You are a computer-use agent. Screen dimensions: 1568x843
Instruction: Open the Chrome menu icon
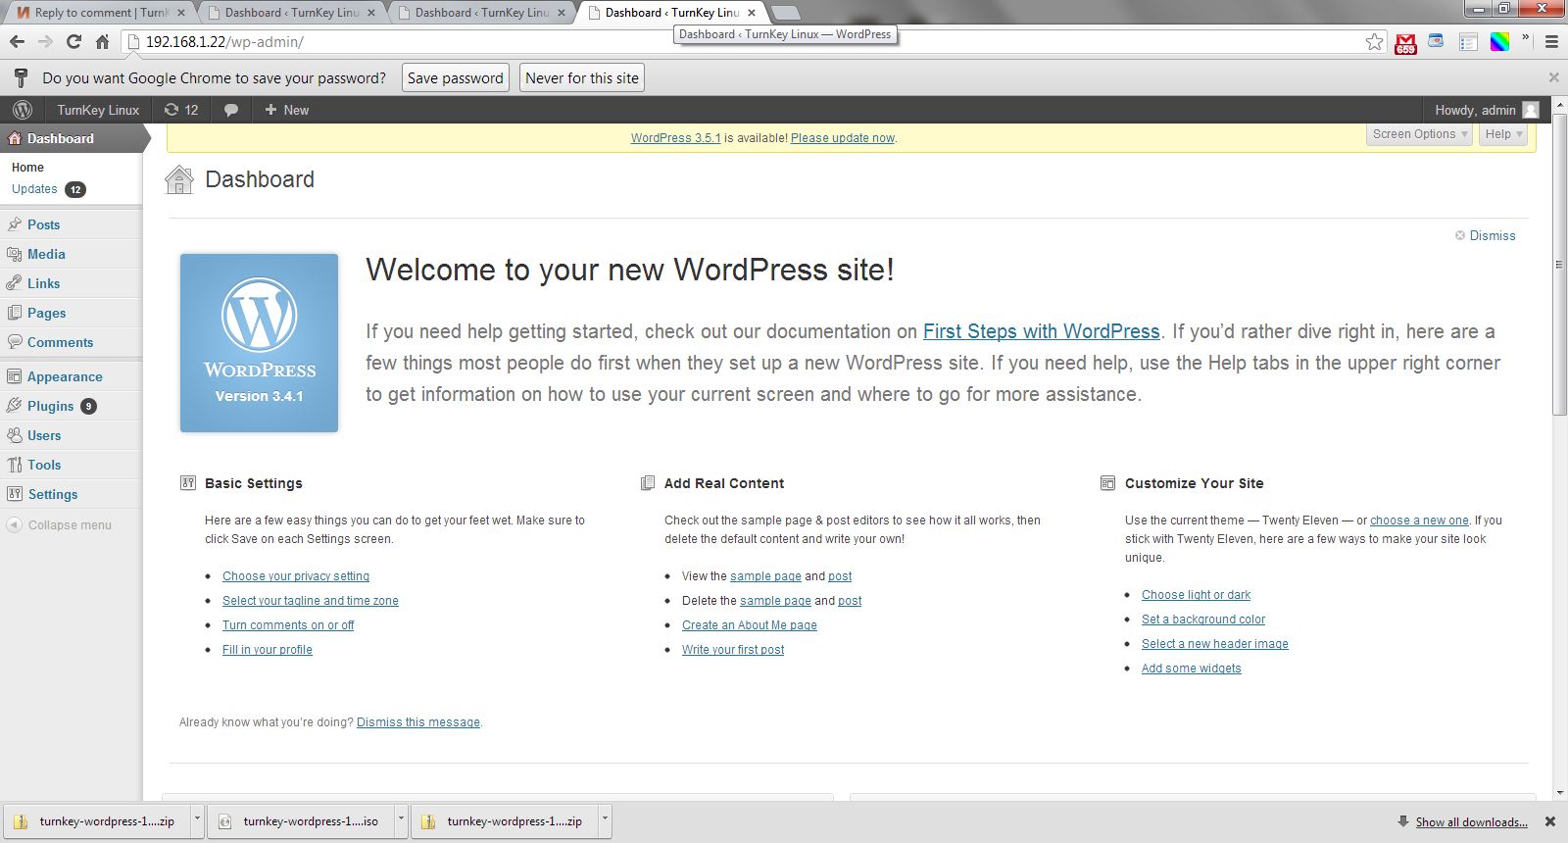[x=1551, y=41]
